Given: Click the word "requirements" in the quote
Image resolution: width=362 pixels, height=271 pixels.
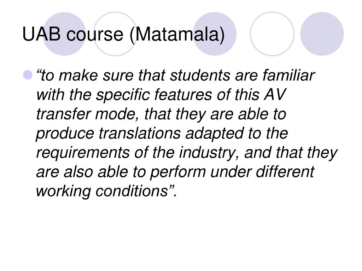Looking at the screenshot, I should 83,153.
